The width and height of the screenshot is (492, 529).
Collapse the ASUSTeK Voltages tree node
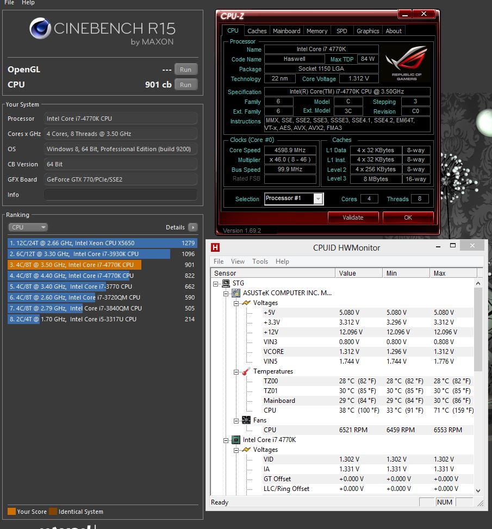(236, 303)
